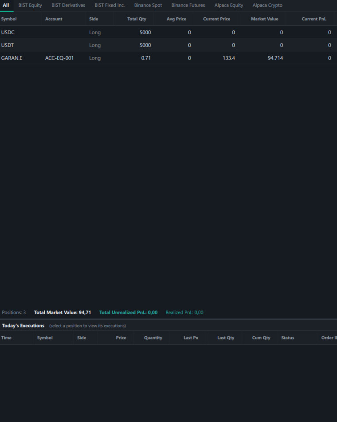Screen dimensions: 337x422
Task: Click Total Unrealized PnL: 0,00 summary
Action: pyautogui.click(x=128, y=312)
